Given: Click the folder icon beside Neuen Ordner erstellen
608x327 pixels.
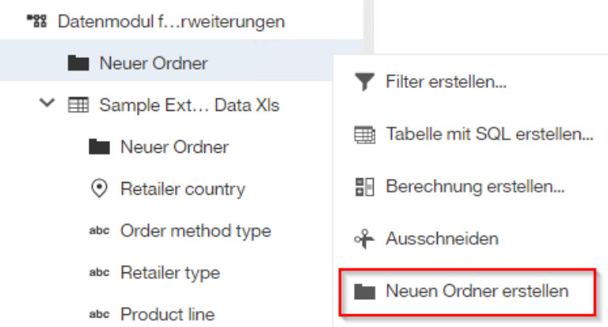Looking at the screenshot, I should 364,291.
